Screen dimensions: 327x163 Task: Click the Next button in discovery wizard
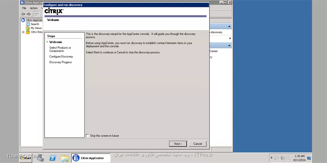click(x=178, y=144)
